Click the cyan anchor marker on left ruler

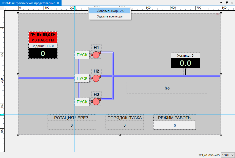2,115
